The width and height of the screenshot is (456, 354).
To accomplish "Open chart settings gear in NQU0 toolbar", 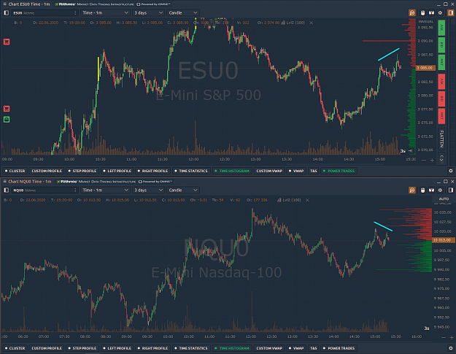I will (x=440, y=191).
